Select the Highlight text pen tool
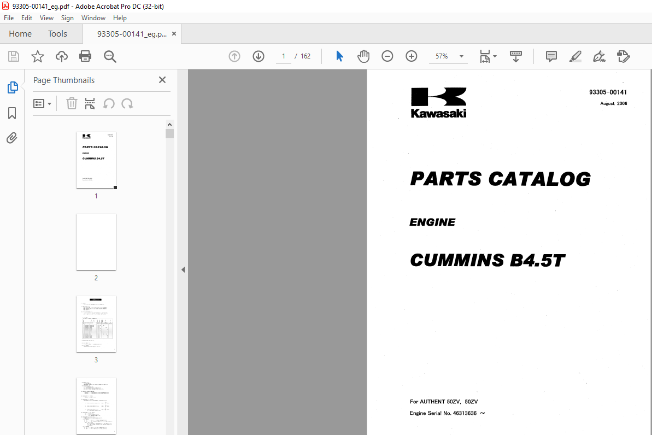652x435 pixels. [575, 56]
